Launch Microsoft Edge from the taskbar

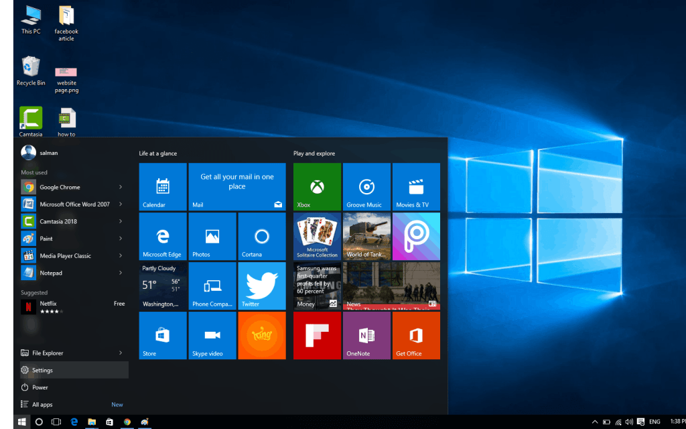[74, 422]
